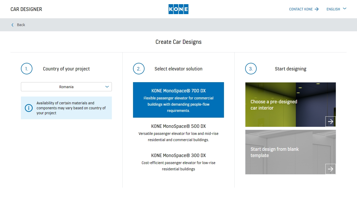The width and height of the screenshot is (357, 198).
Task: Click the availability info icon
Action: tap(29, 108)
